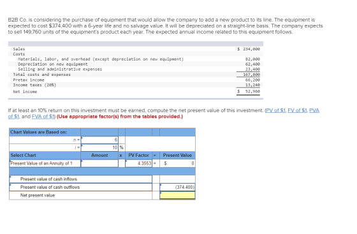Click the Amount column header
This screenshot has height=234, width=357.
pos(99,155)
